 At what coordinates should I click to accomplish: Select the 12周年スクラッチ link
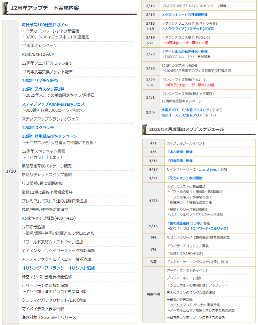pyautogui.click(x=38, y=127)
